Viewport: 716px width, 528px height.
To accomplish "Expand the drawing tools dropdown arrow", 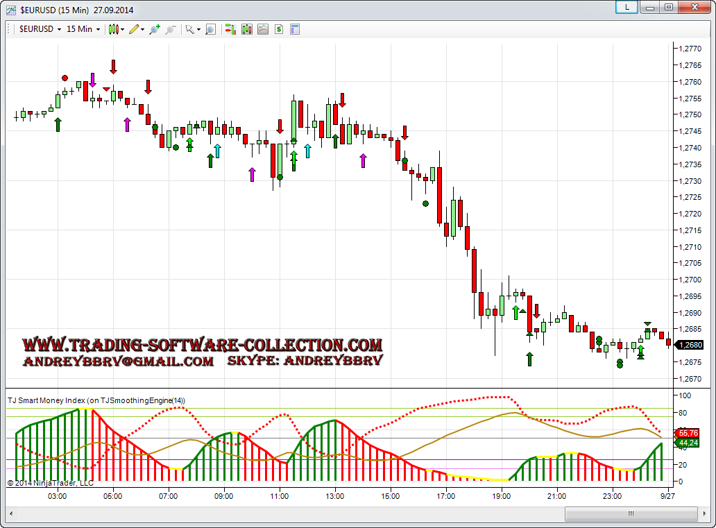I will click(x=143, y=29).
